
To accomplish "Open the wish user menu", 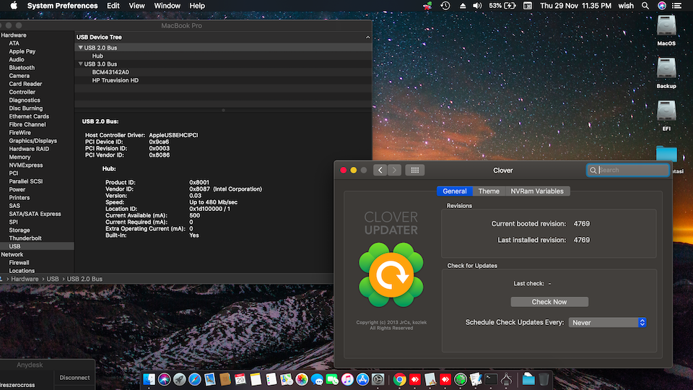I will coord(626,6).
